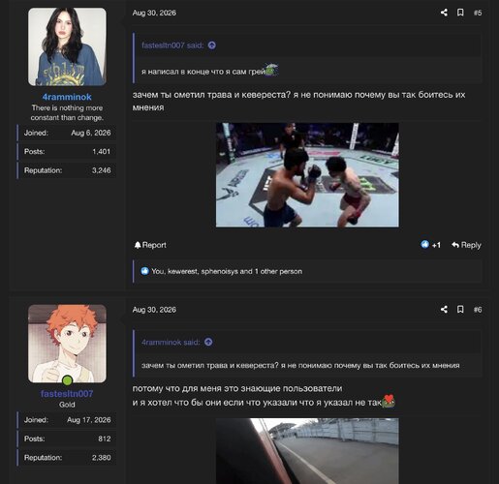Open 4ramminok's avatar photo
The height and width of the screenshot is (484, 499).
[67, 46]
